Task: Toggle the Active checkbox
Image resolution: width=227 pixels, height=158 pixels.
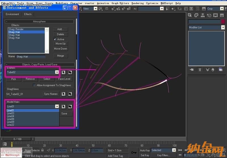Action: [55, 39]
